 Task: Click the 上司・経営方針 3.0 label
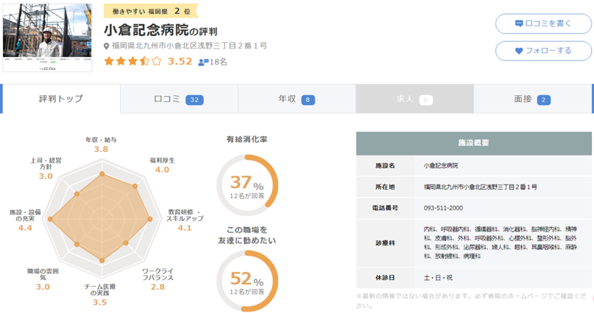(46, 169)
